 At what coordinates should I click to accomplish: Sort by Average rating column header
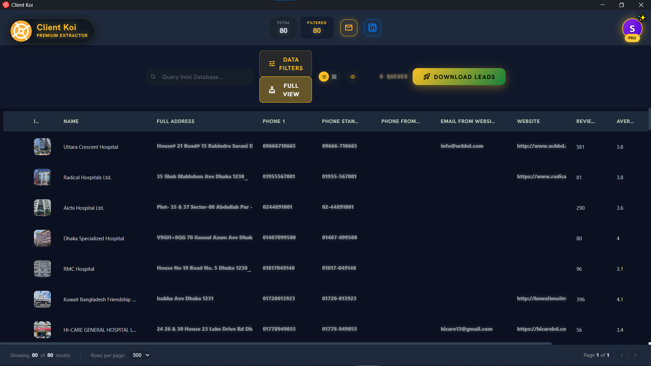(625, 121)
